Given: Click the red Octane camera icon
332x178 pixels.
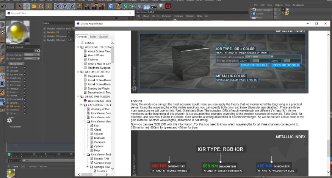Looking at the screenshot, I should click(x=168, y=6).
